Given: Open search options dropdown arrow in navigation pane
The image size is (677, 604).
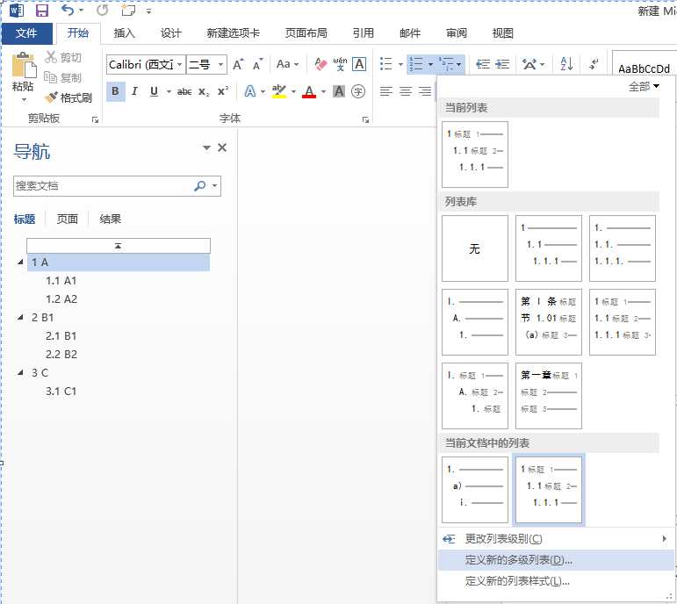Looking at the screenshot, I should [x=214, y=186].
